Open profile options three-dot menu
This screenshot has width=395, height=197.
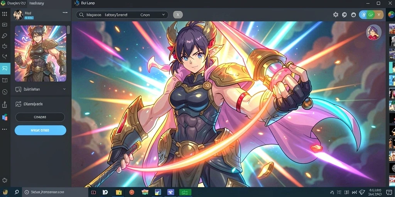(65, 13)
